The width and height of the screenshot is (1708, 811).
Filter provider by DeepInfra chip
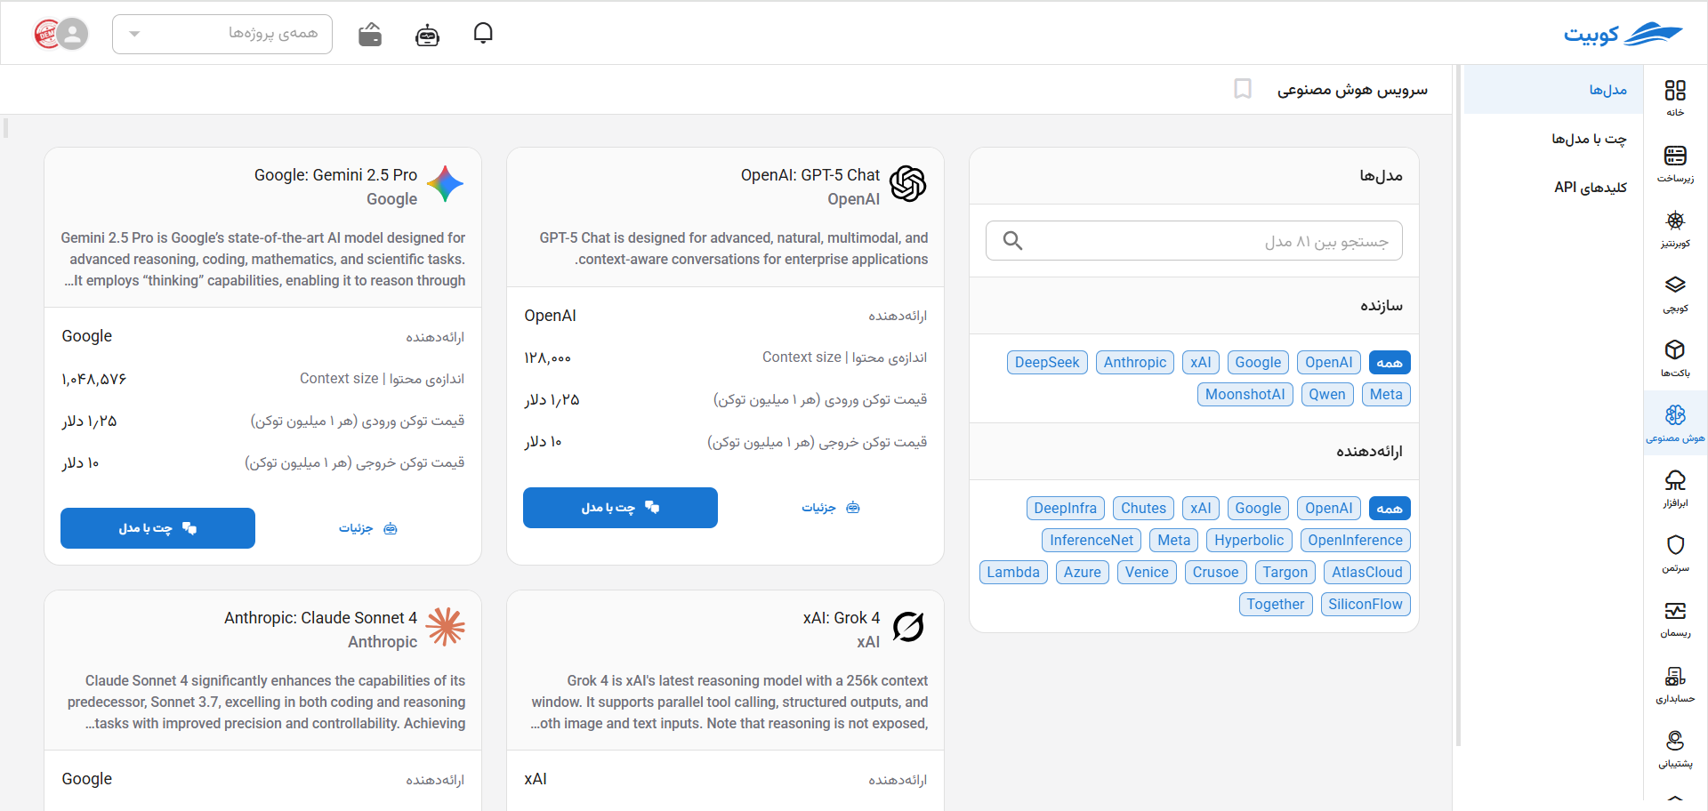point(1066,508)
